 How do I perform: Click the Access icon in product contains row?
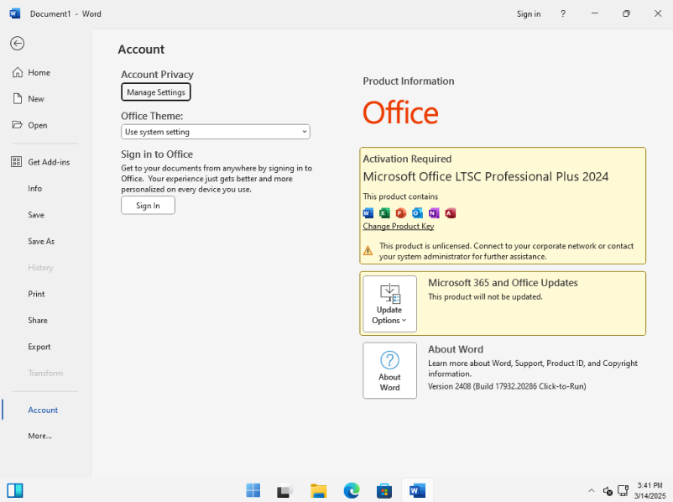click(x=451, y=213)
